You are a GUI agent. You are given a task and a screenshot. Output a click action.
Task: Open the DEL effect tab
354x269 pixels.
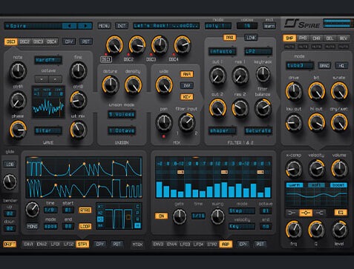pos(330,38)
